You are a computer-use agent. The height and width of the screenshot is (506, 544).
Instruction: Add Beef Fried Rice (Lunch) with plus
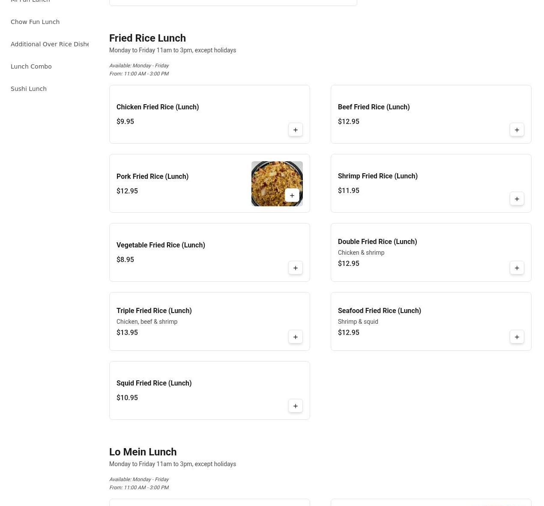click(517, 130)
